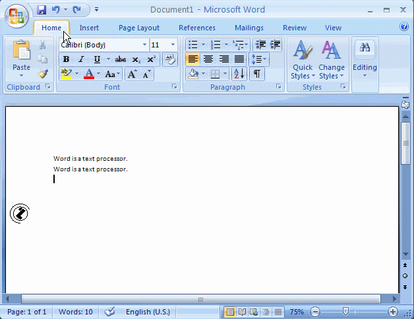The width and height of the screenshot is (414, 319).
Task: Click English (U.S.) language indicator
Action: click(148, 312)
